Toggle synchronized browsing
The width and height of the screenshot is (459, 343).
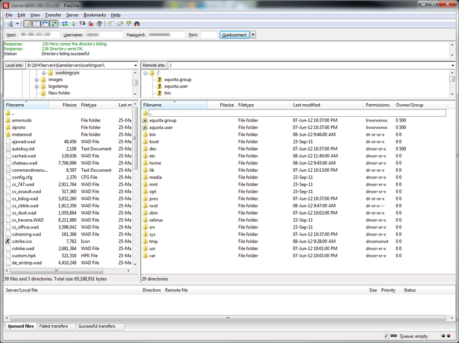pos(128,23)
